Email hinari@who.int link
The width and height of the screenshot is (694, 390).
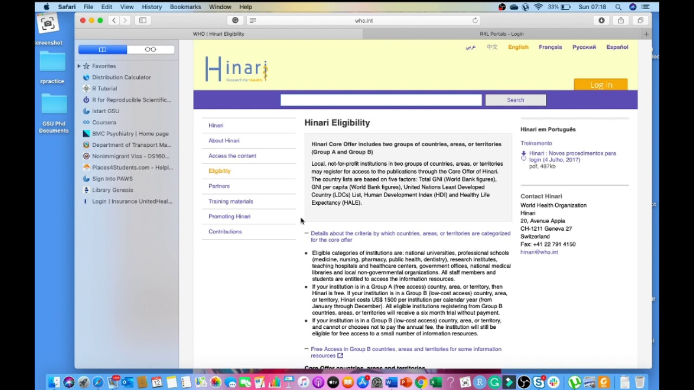click(x=539, y=252)
